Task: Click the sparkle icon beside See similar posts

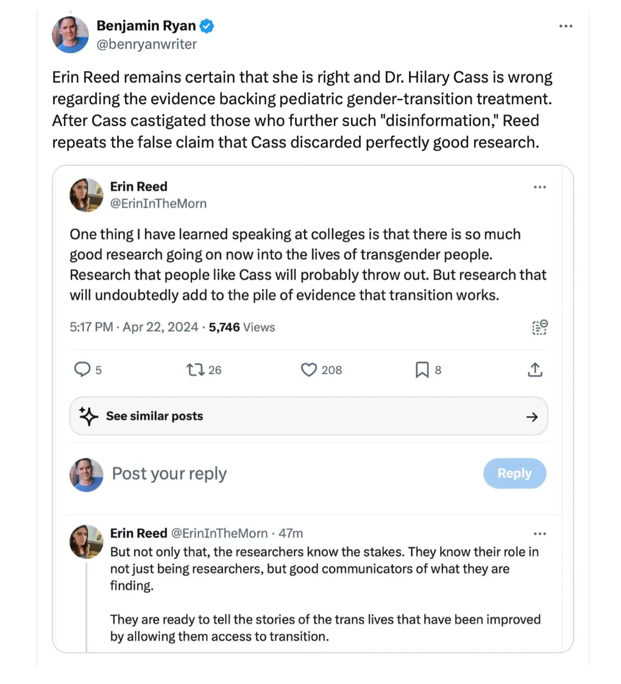Action: click(x=88, y=416)
